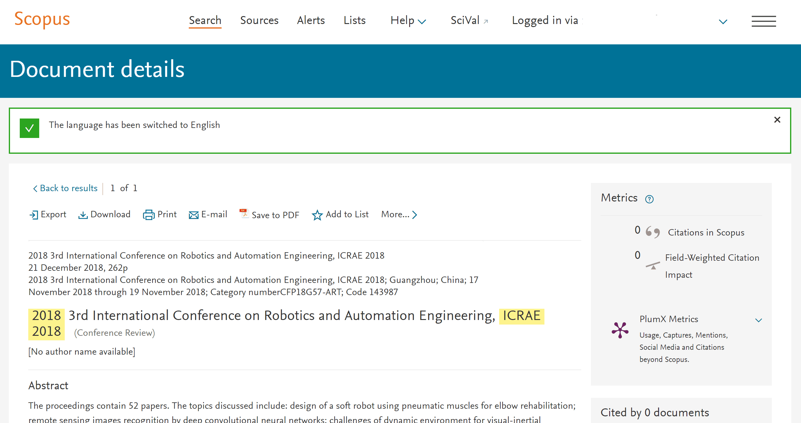Click the printer icon
Viewport: 801px width, 423px height.
click(x=149, y=215)
